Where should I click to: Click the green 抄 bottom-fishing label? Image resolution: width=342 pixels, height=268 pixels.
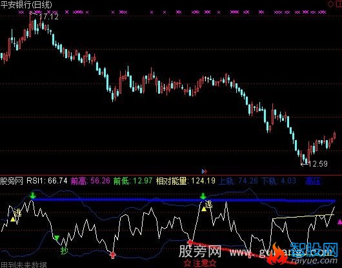(x=65, y=251)
